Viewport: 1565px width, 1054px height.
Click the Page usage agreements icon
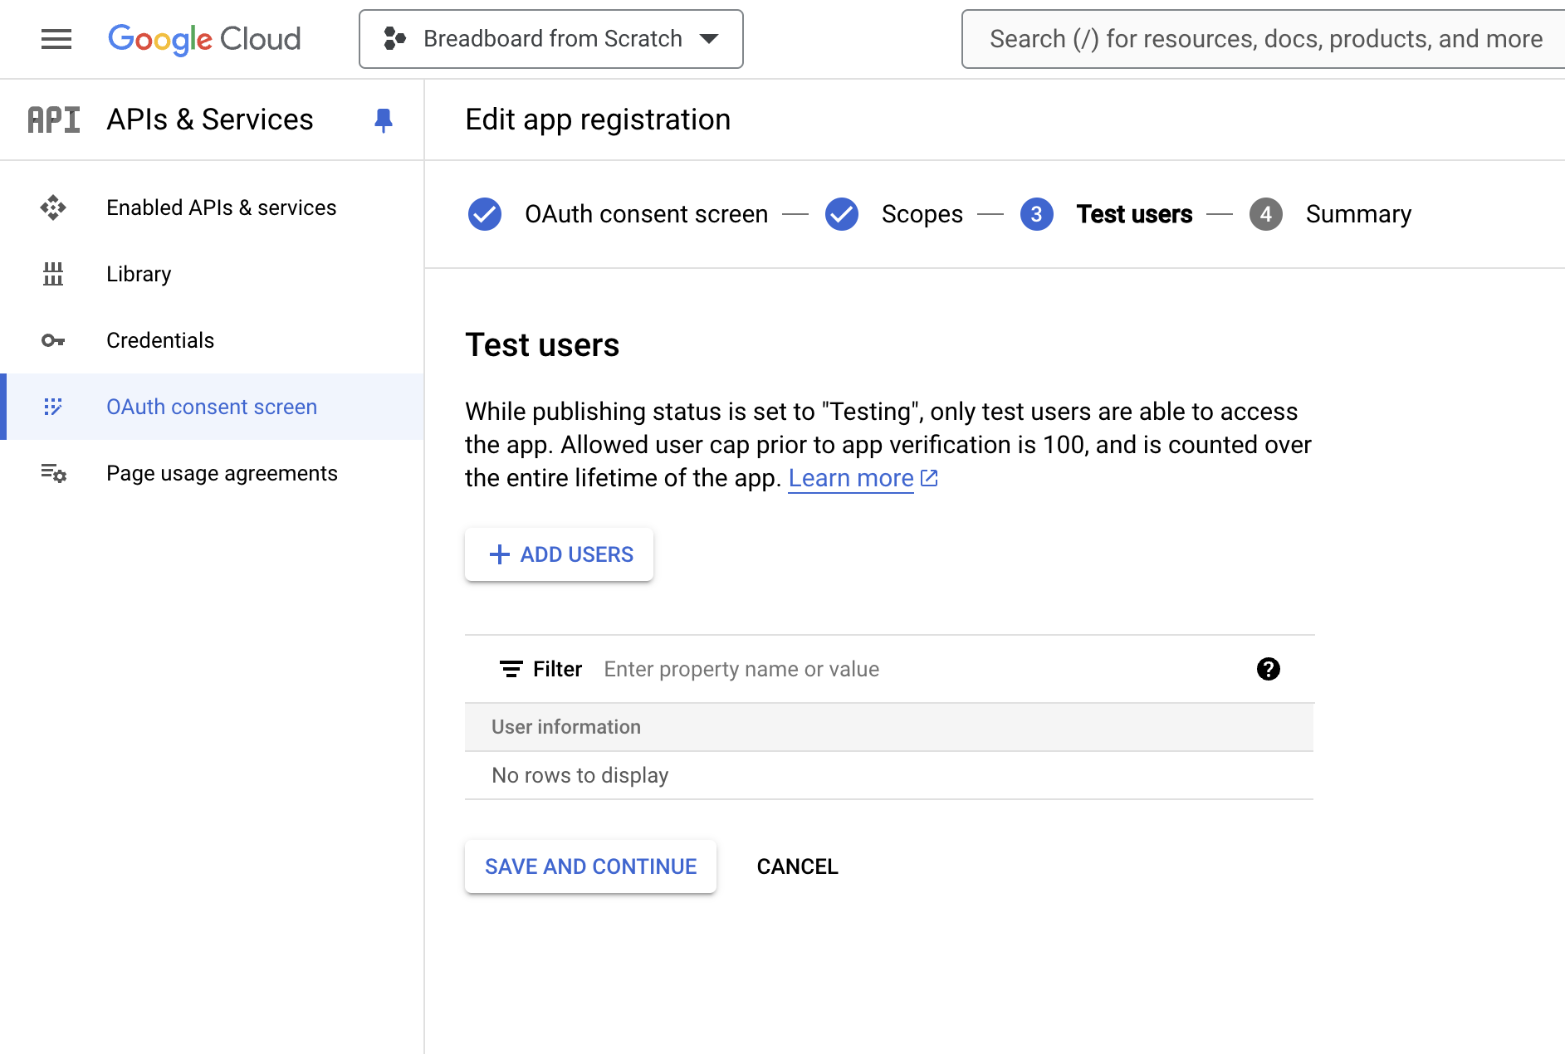(53, 473)
